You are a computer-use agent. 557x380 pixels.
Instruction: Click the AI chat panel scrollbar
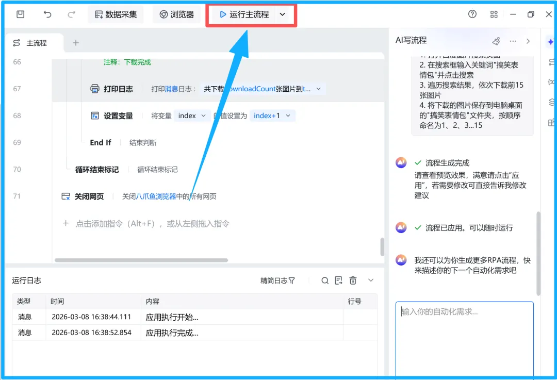pos(538,254)
